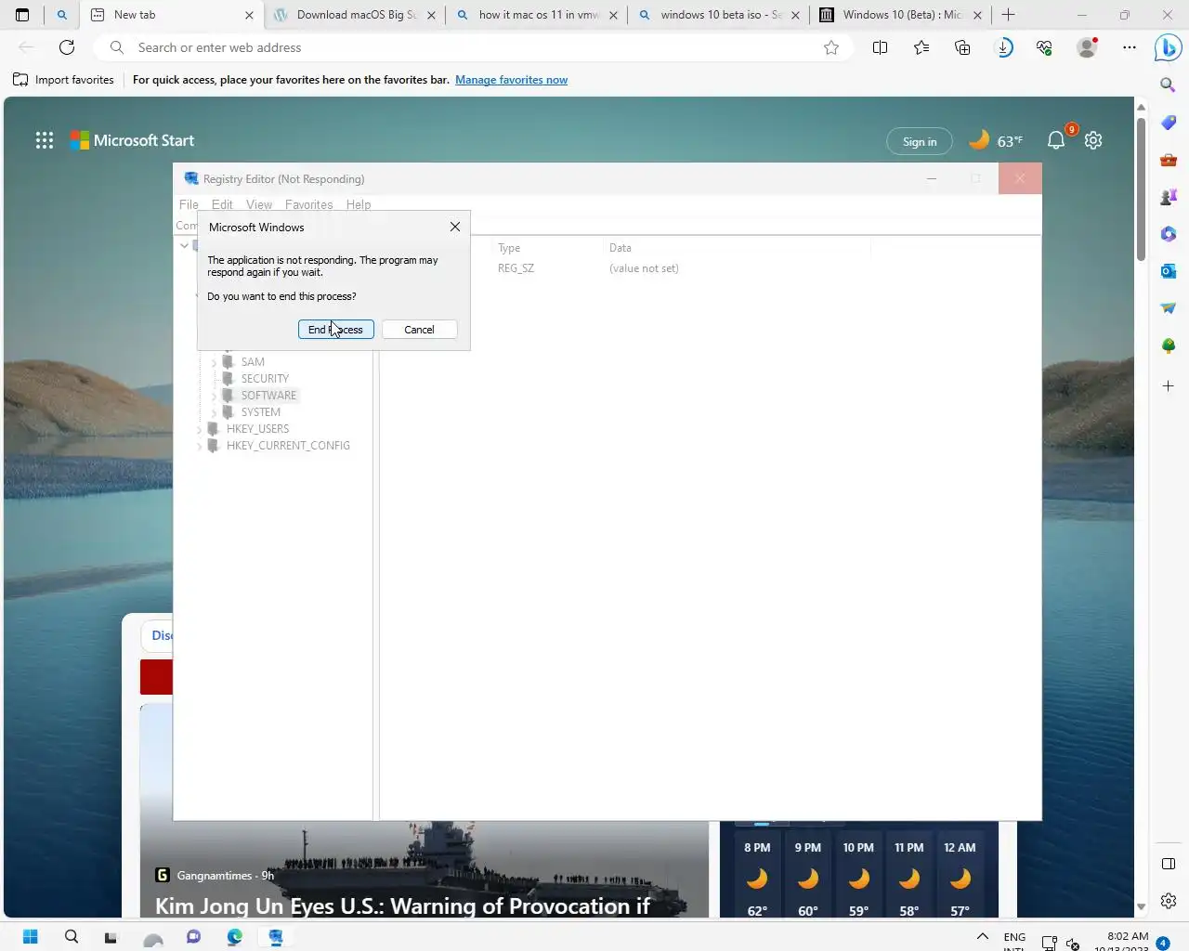Switch to the New tab browser tab

(x=171, y=15)
